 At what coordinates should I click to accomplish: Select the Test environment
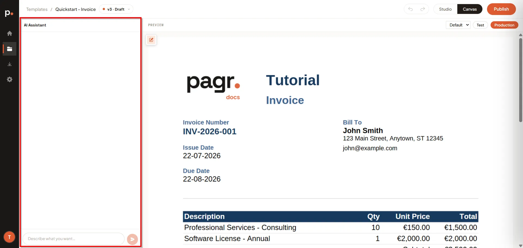coord(480,25)
